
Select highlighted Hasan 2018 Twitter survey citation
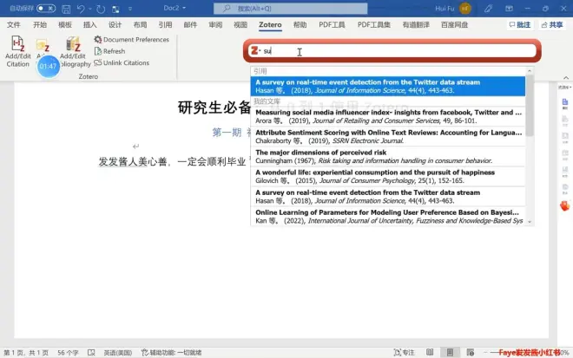click(x=388, y=86)
